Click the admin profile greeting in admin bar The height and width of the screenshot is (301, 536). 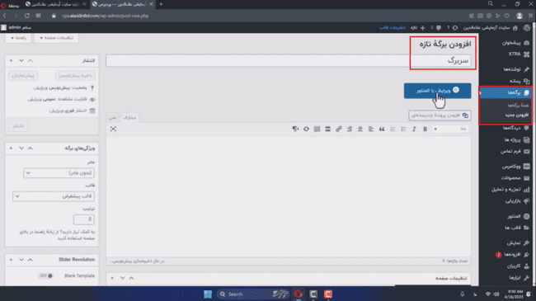tap(16, 27)
